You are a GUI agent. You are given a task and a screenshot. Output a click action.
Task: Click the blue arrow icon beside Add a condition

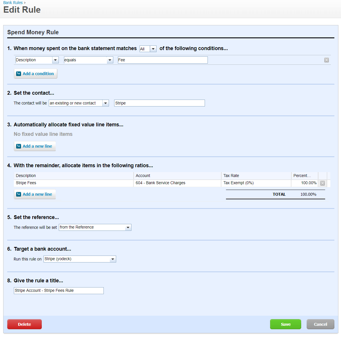(x=18, y=73)
